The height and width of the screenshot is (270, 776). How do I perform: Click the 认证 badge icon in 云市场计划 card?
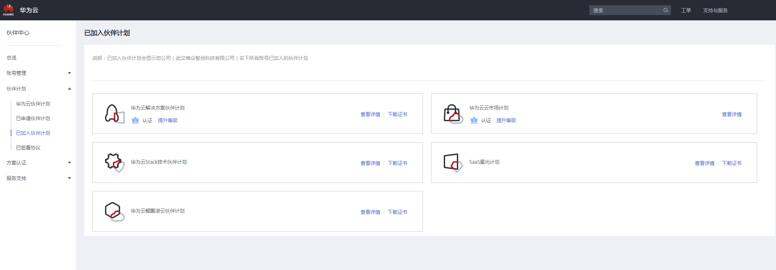[474, 120]
